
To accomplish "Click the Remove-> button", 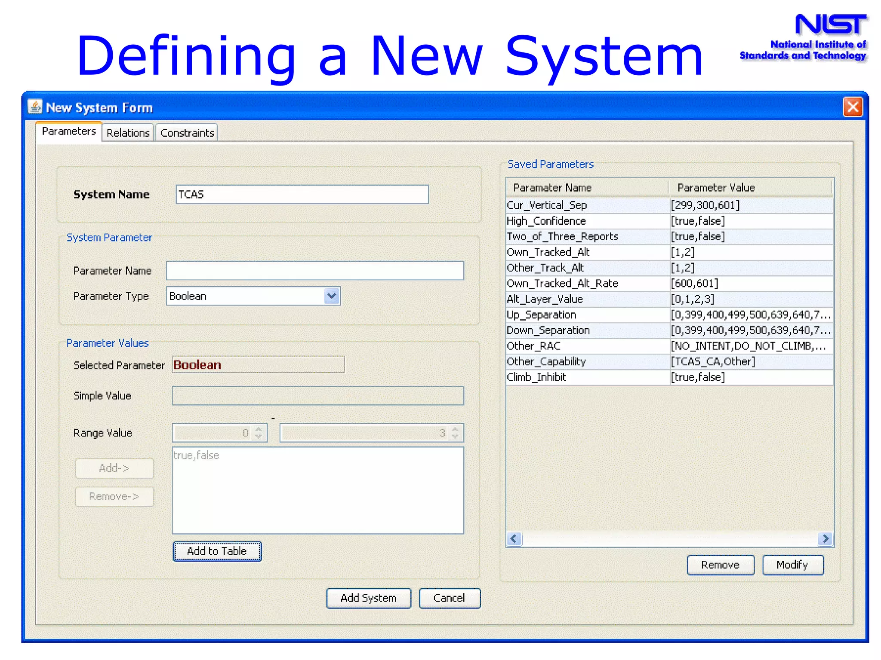I will click(x=114, y=497).
